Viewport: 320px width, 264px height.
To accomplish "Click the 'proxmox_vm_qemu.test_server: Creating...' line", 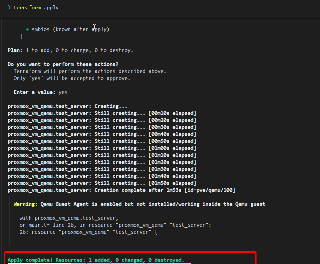I will tap(68, 106).
